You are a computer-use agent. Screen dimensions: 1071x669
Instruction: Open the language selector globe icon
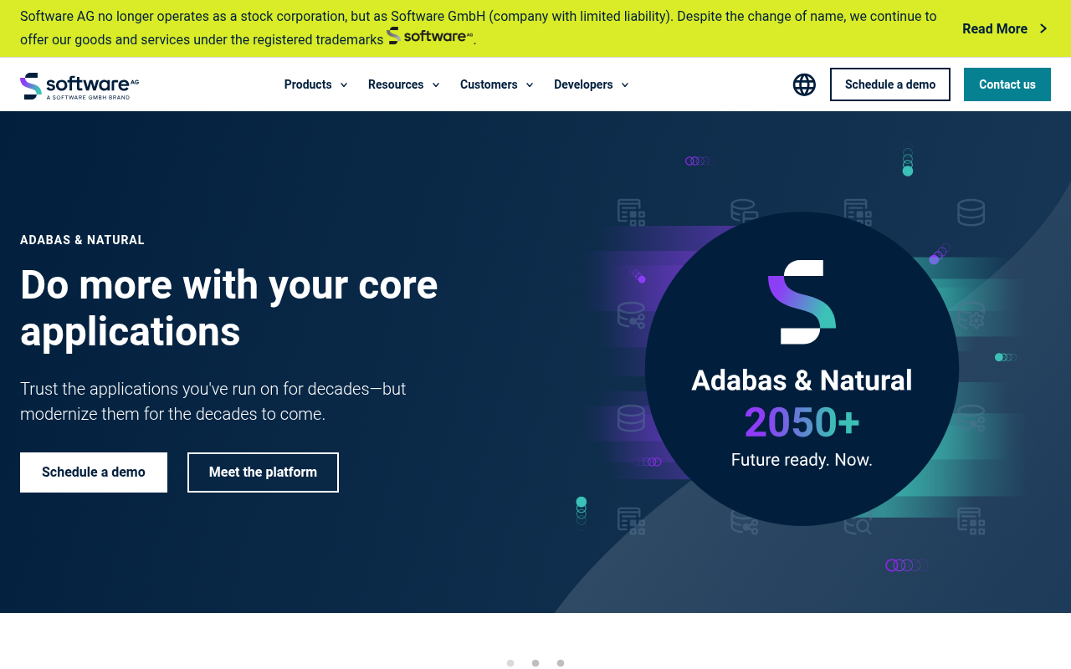click(x=804, y=84)
